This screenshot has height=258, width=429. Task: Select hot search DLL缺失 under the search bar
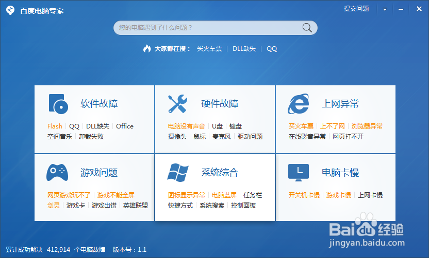[244, 49]
